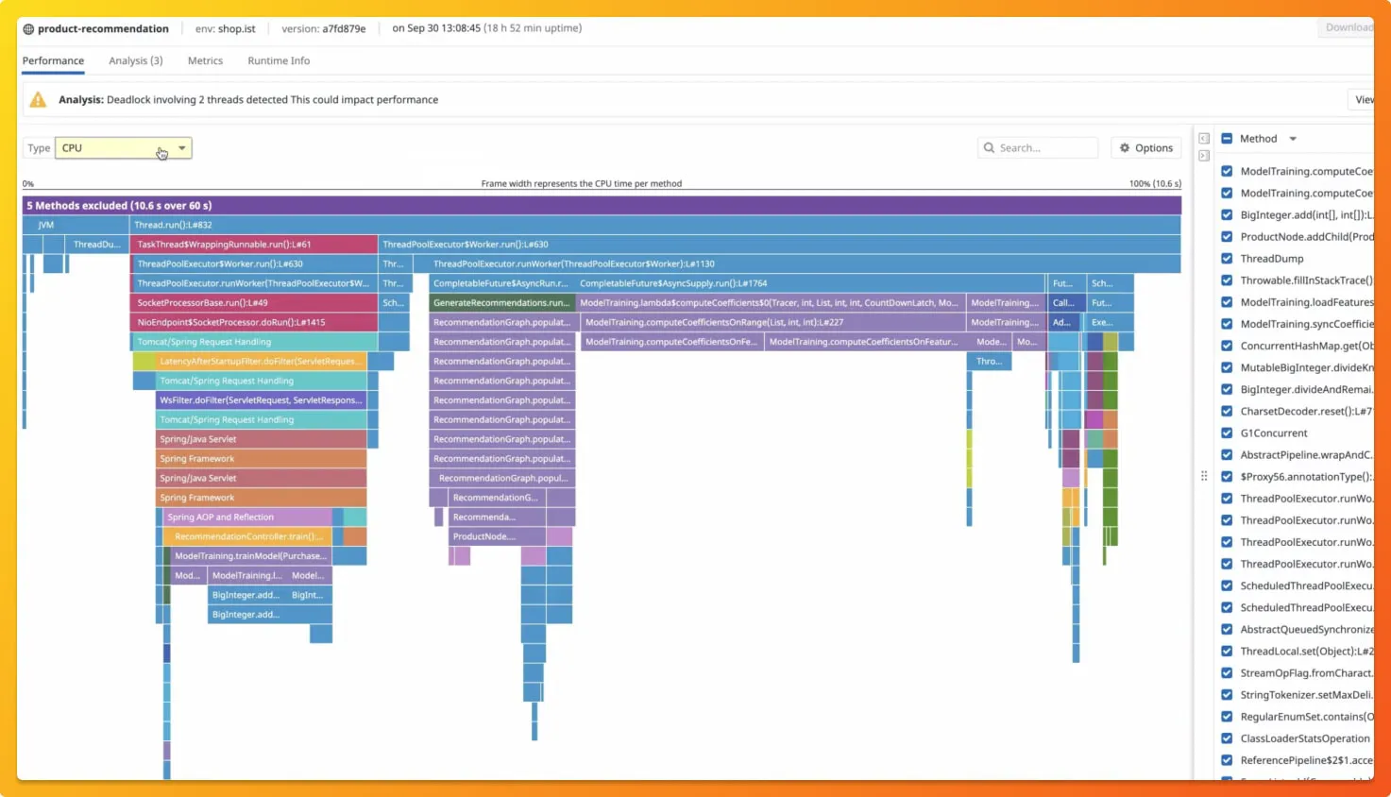Select the JVM frame in the flame graph
1391x797 pixels.
point(76,225)
